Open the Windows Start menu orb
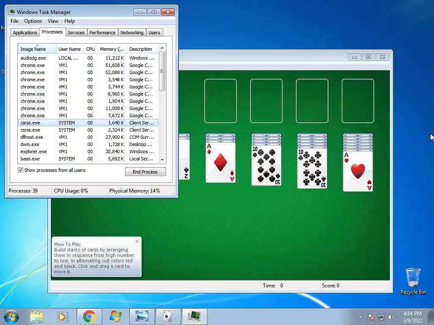The image size is (434, 325). click(x=11, y=317)
